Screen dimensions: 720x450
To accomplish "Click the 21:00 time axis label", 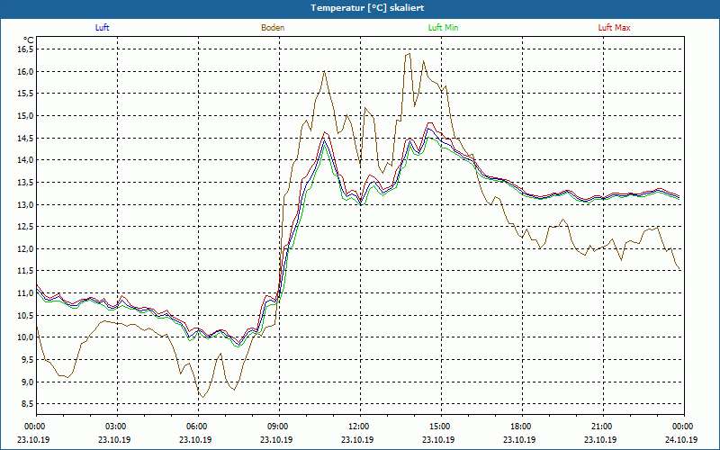I will pyautogui.click(x=603, y=427).
